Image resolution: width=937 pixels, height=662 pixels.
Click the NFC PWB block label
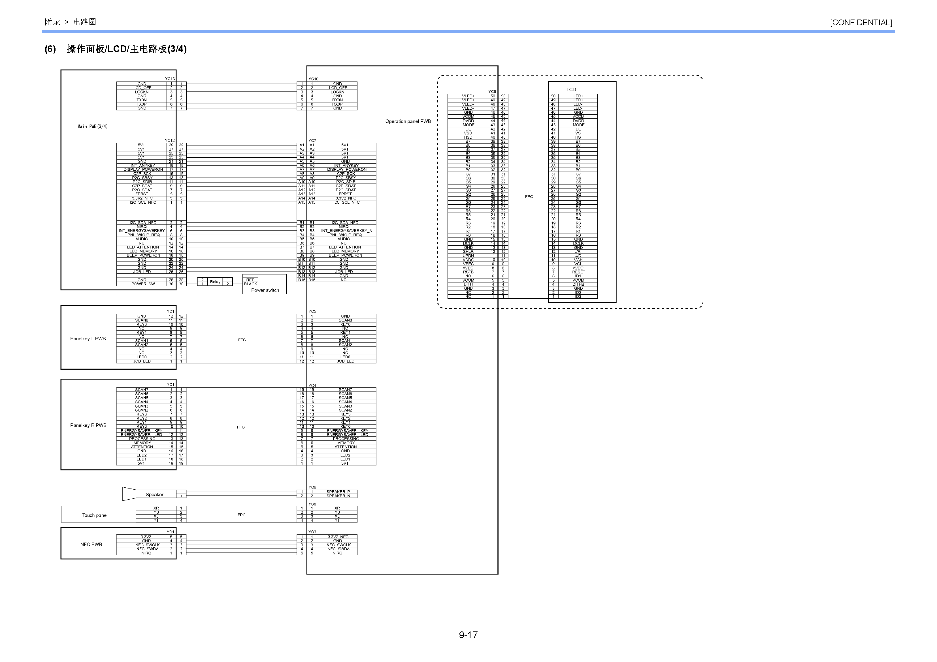[x=91, y=544]
